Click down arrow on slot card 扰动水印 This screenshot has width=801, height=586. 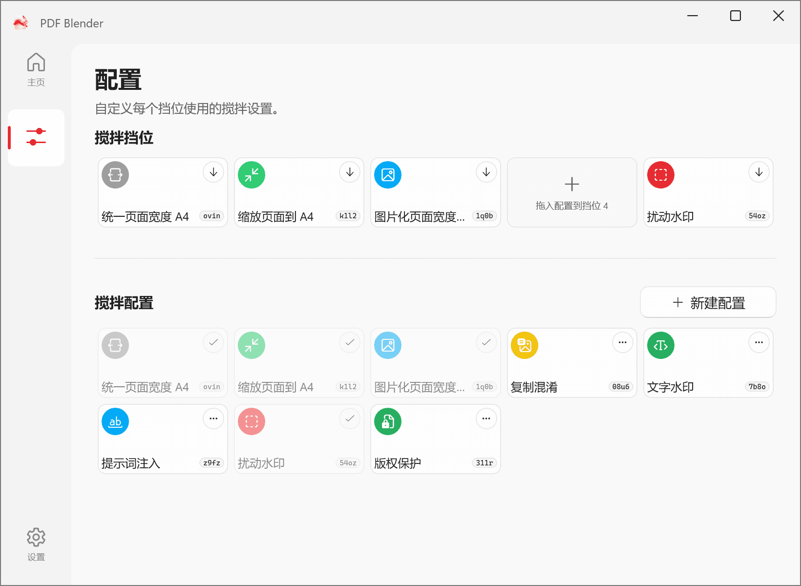[759, 172]
